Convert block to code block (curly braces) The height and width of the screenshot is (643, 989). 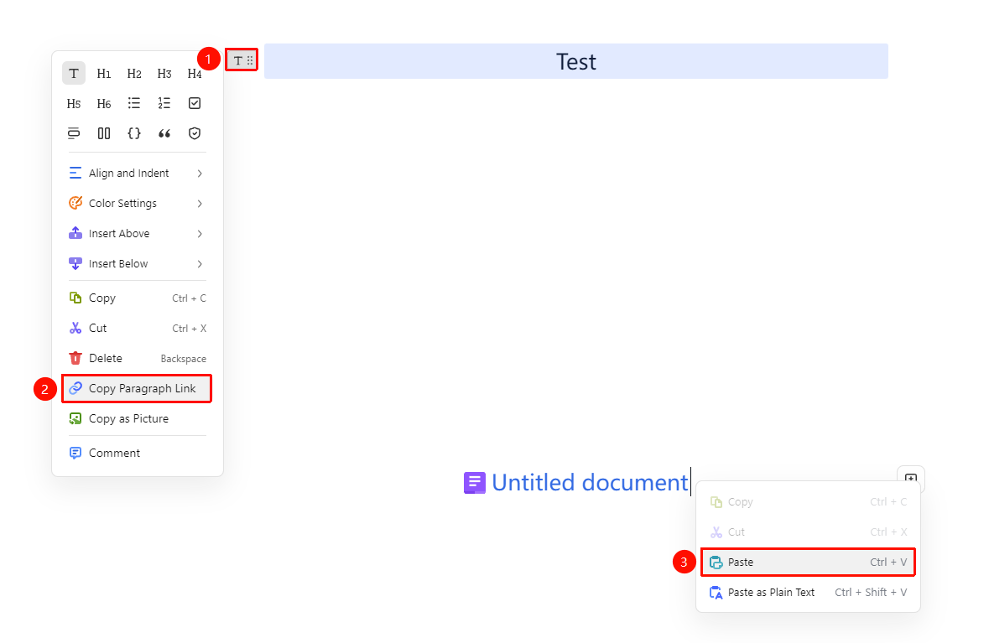click(x=134, y=133)
